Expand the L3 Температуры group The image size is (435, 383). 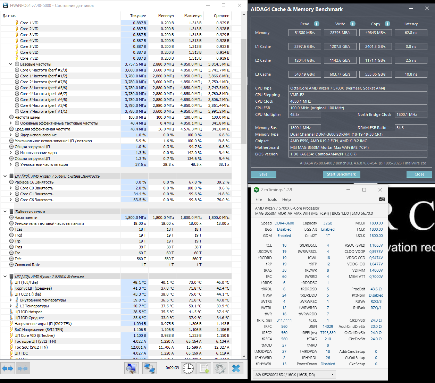click(x=11, y=306)
